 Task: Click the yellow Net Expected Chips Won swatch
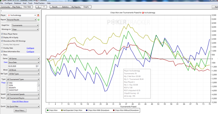62,110
